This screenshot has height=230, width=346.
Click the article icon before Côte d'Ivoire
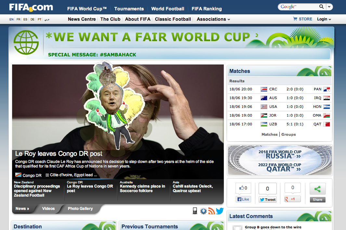[x=47, y=175]
